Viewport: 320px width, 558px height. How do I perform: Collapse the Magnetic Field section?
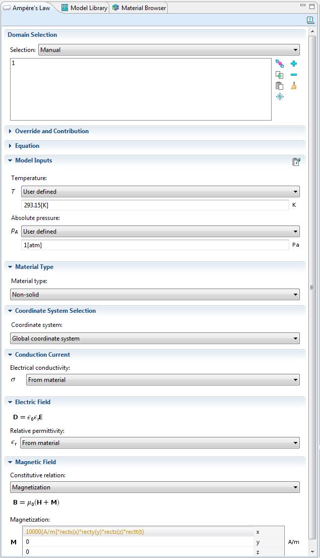(x=11, y=462)
